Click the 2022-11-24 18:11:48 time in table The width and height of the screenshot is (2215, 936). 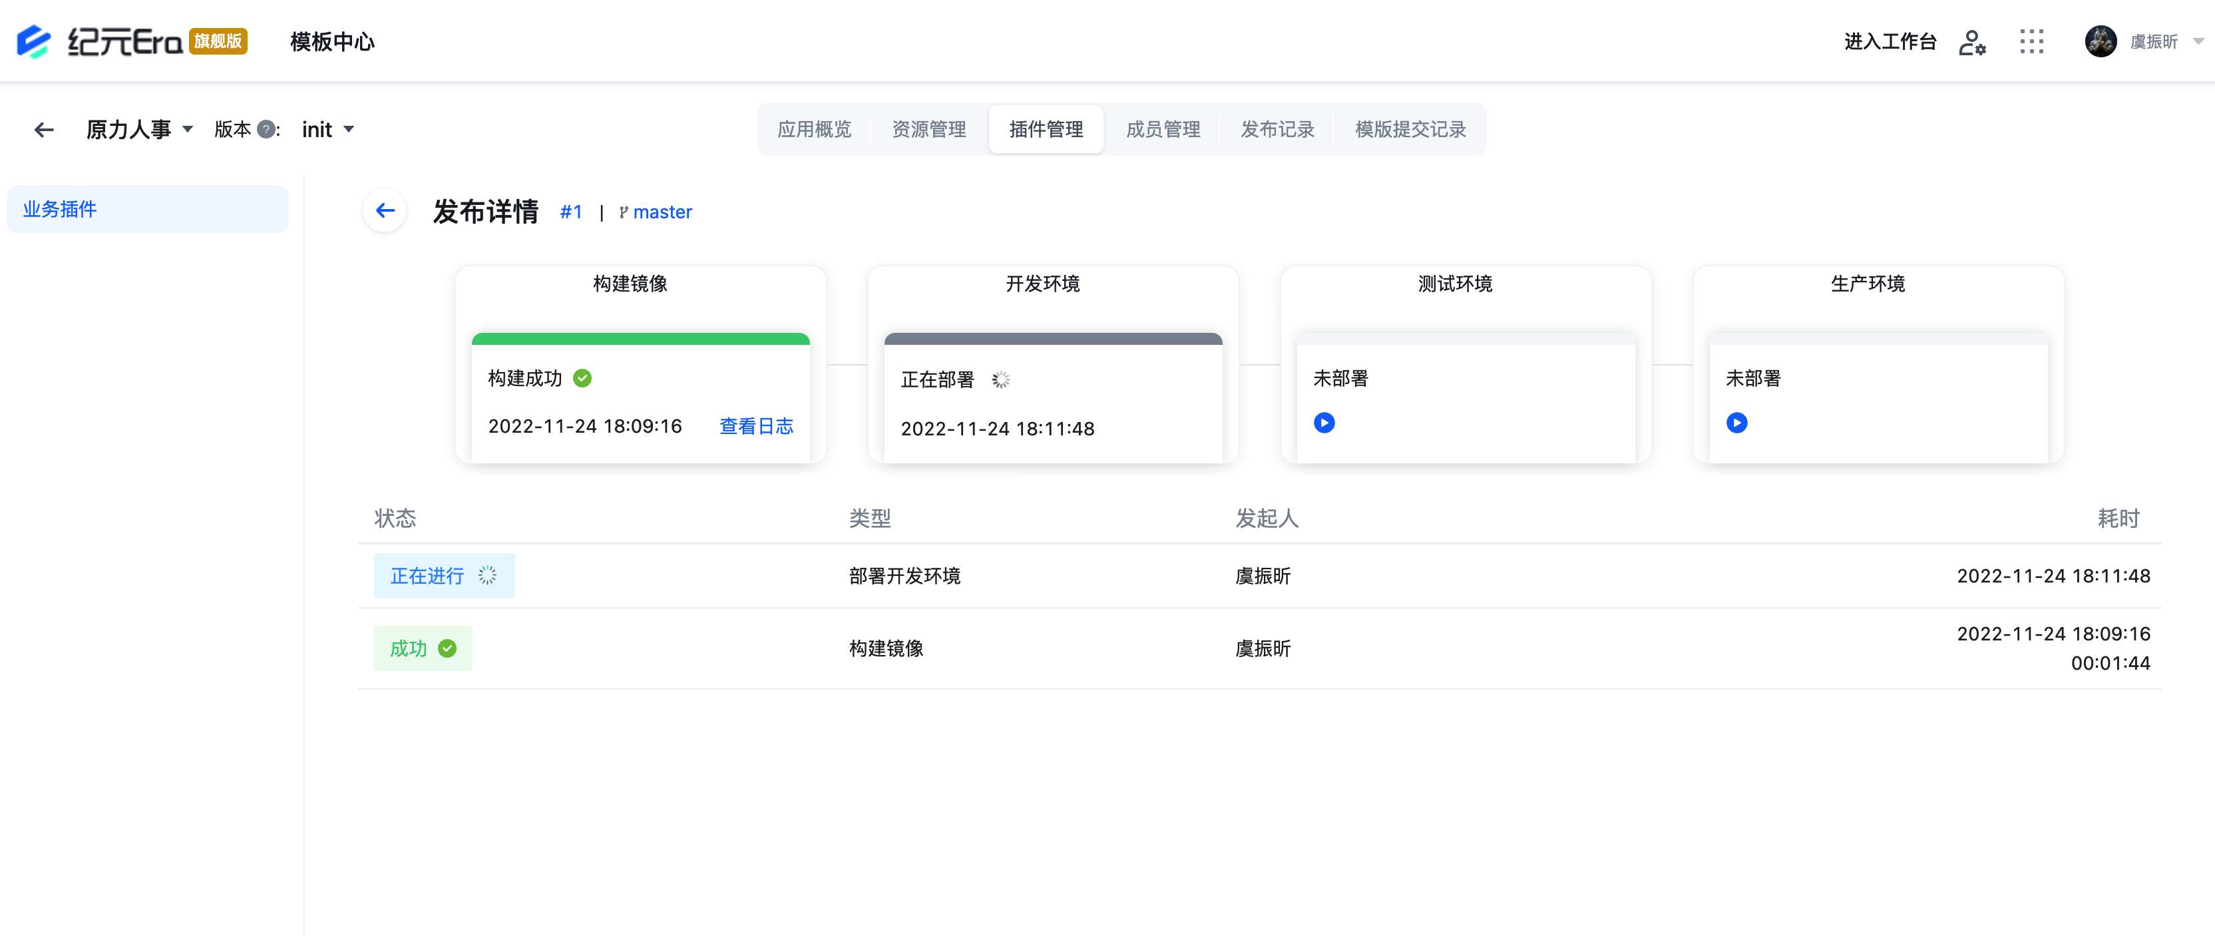click(2053, 577)
